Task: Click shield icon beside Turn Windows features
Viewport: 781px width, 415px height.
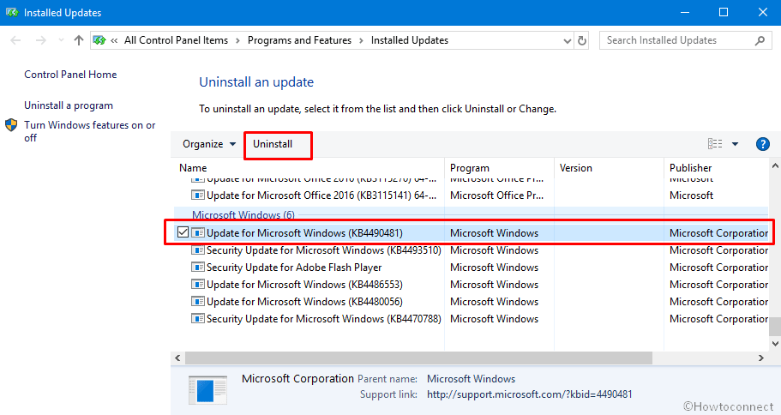Action: pyautogui.click(x=11, y=124)
